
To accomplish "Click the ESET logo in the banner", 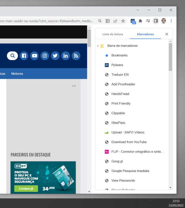I will (x=21, y=166).
